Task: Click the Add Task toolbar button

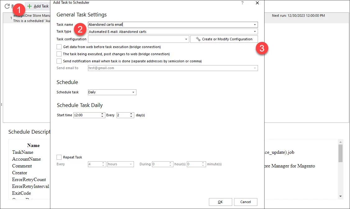Action: pos(38,6)
